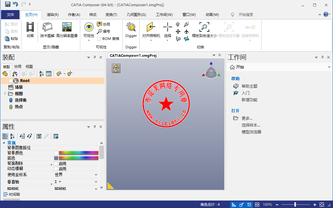Open the 工作间 开始 dropdown arrow

pyautogui.click(x=329, y=67)
